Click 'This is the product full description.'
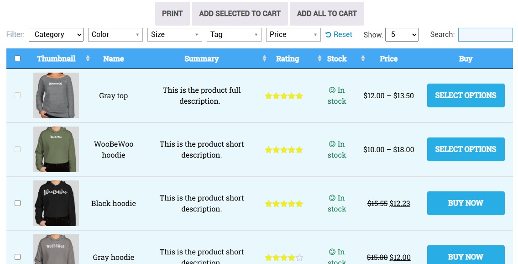The height and width of the screenshot is (264, 518). click(x=202, y=96)
